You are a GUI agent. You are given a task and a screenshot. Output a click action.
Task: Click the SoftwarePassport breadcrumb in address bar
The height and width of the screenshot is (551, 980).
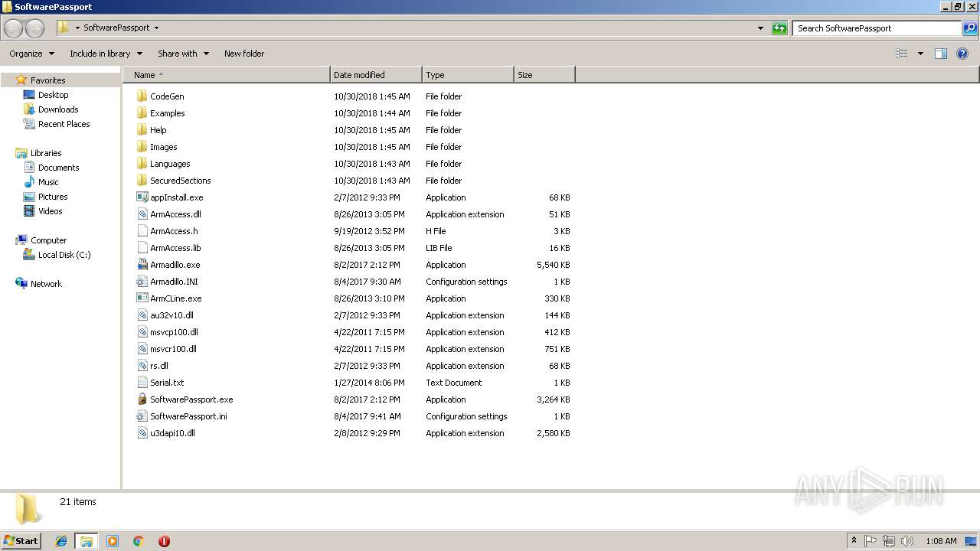pyautogui.click(x=116, y=28)
